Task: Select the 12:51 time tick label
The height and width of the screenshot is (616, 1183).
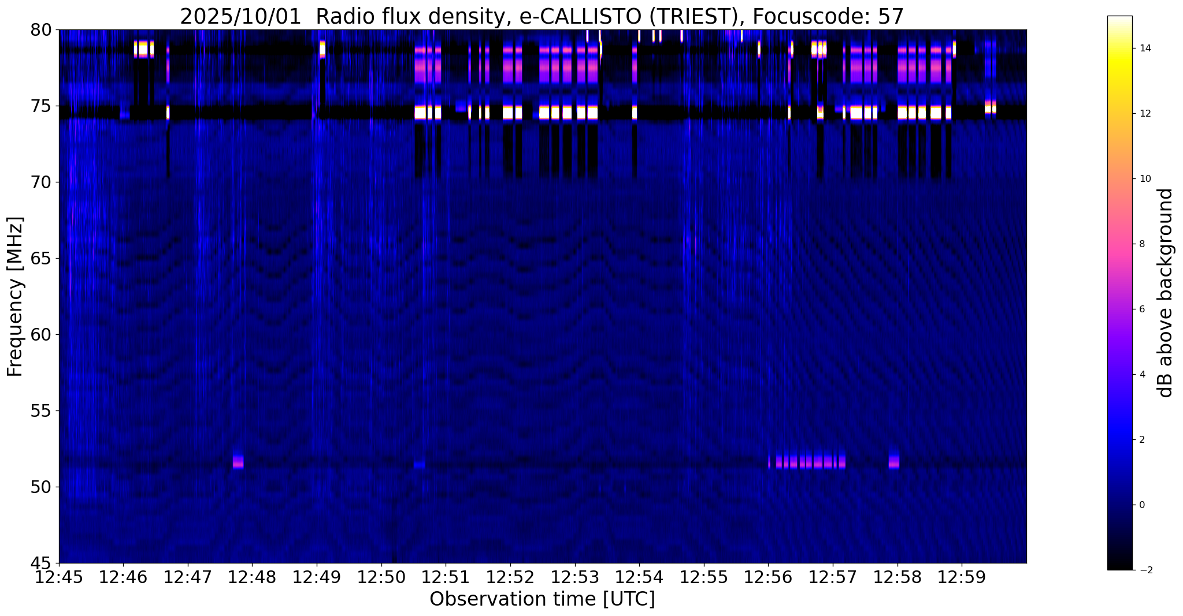Action: click(x=446, y=577)
